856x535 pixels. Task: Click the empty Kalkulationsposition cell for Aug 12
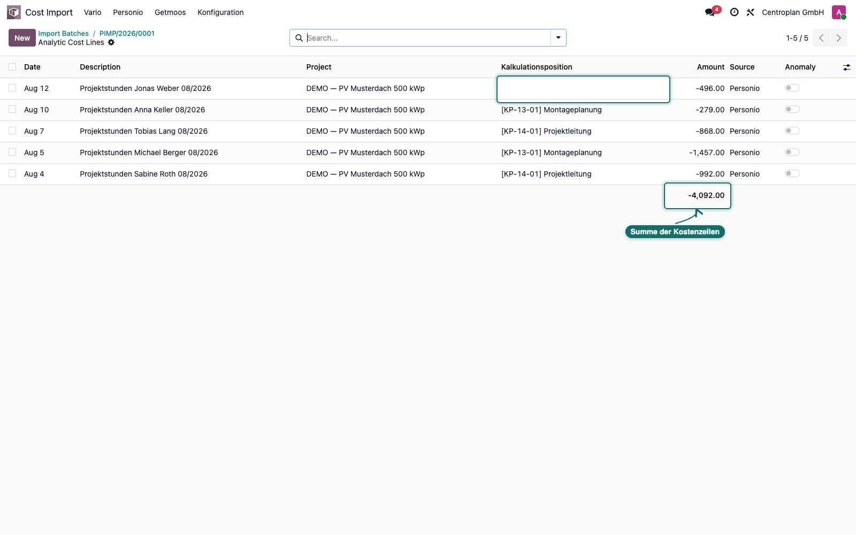583,89
